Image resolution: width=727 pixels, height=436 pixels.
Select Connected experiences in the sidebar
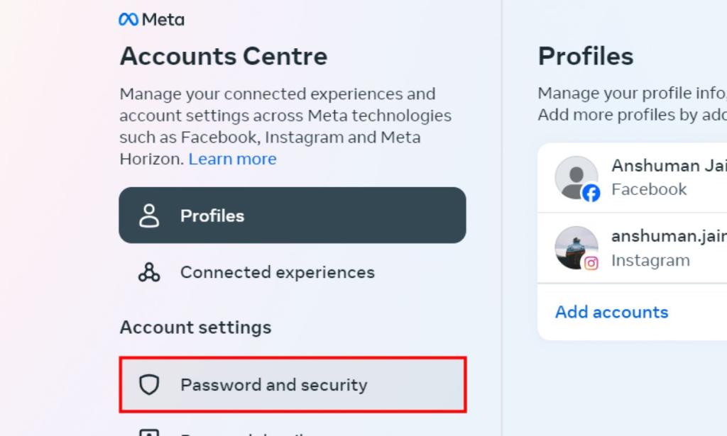(278, 272)
